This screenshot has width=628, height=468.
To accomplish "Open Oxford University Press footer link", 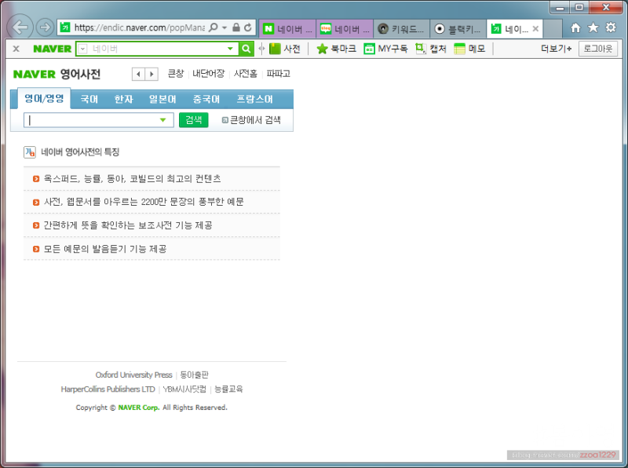I will (x=133, y=375).
